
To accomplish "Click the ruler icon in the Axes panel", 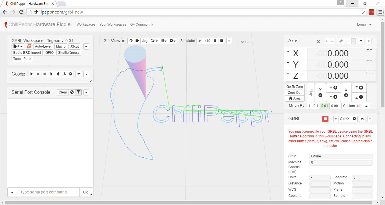I will click(341, 41).
